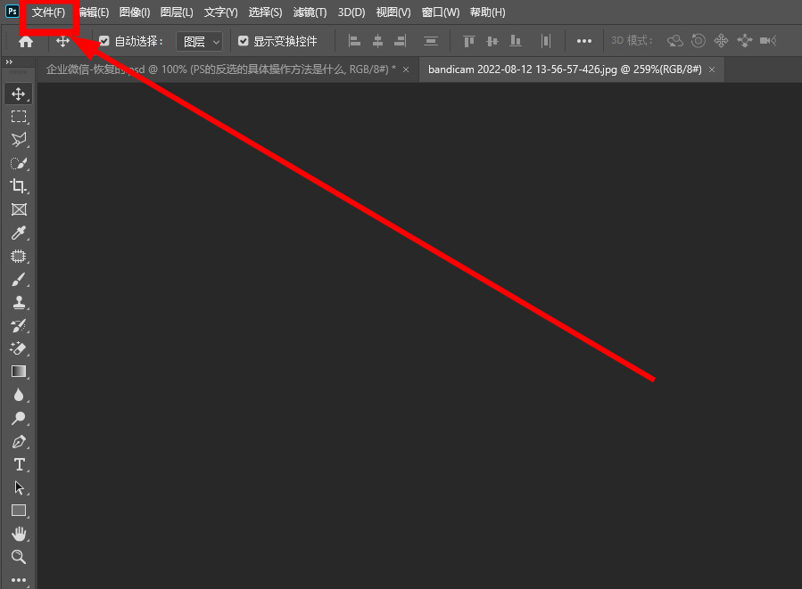Close the bandicam jpg document tab

coord(712,70)
